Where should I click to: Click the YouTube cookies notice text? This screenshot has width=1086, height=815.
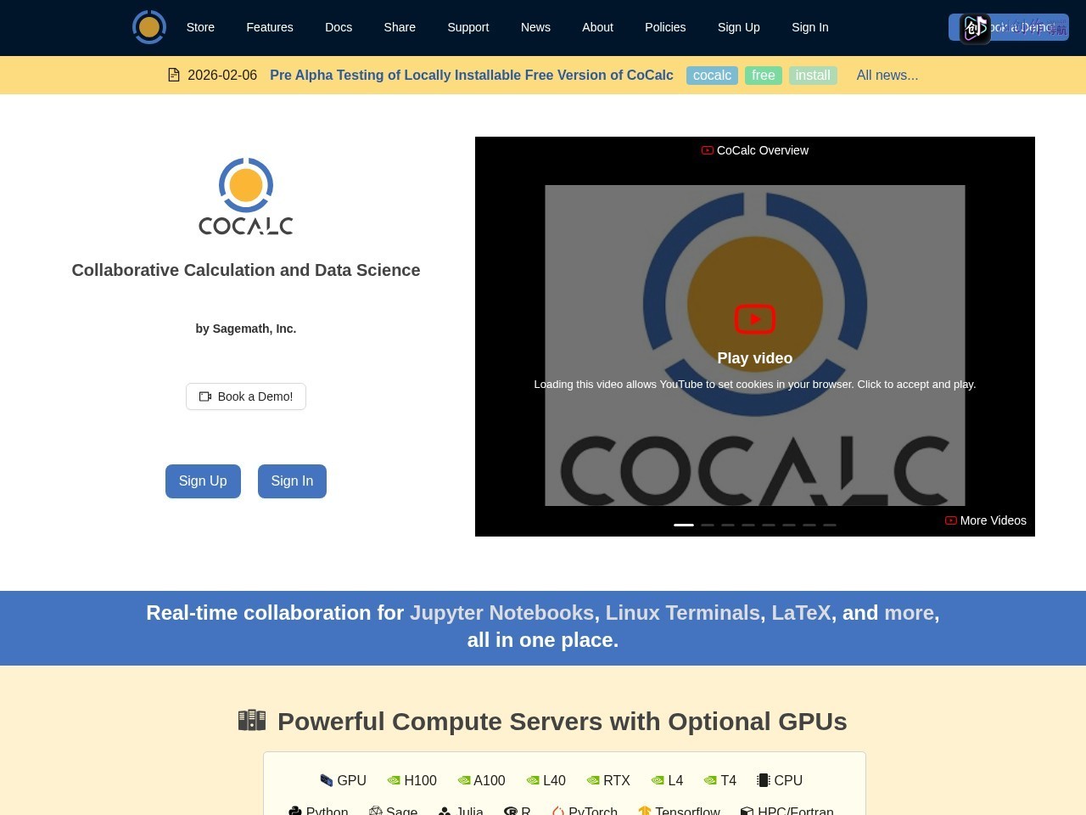click(x=755, y=385)
